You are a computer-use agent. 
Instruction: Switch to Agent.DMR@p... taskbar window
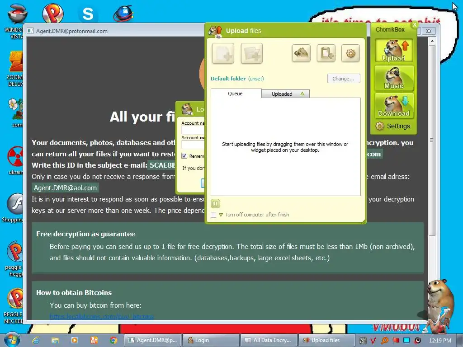tap(152, 340)
